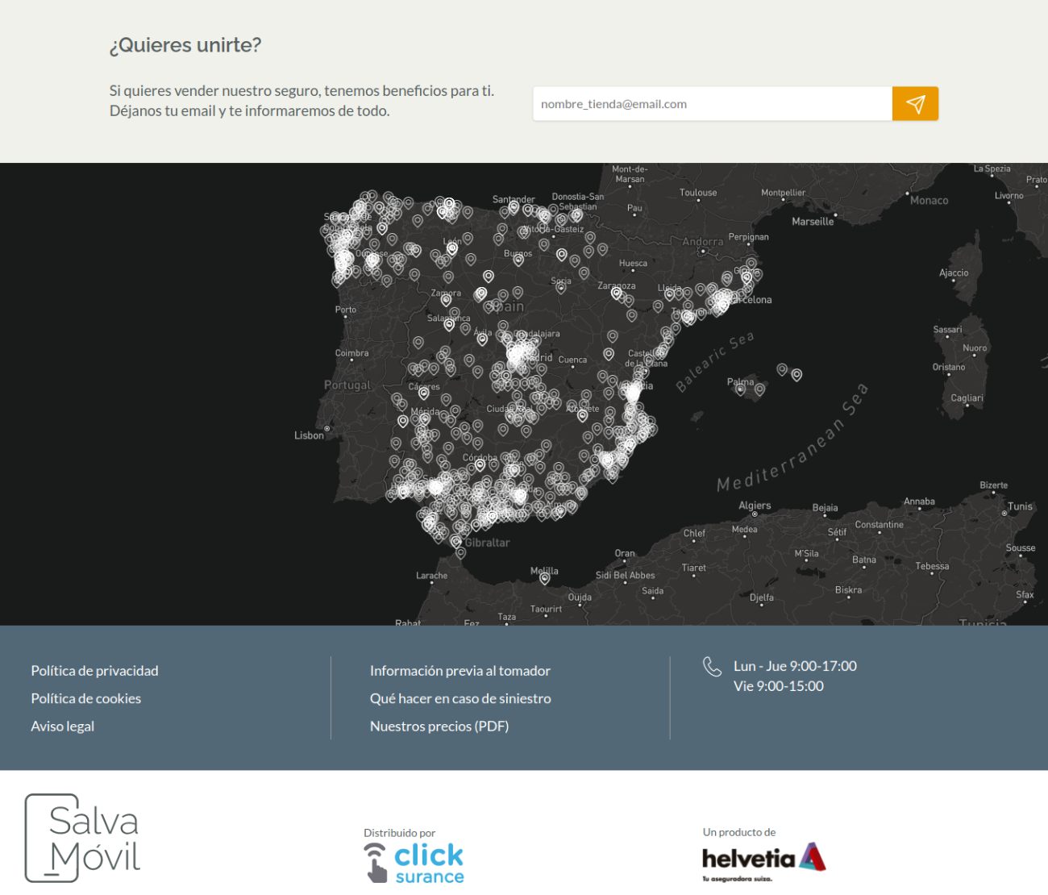
Task: Click the map pin beside the Palma label
Action: tap(741, 389)
